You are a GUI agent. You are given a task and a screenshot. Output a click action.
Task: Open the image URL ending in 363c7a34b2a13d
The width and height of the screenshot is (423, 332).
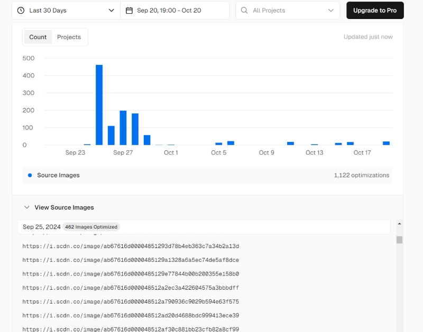point(131,246)
